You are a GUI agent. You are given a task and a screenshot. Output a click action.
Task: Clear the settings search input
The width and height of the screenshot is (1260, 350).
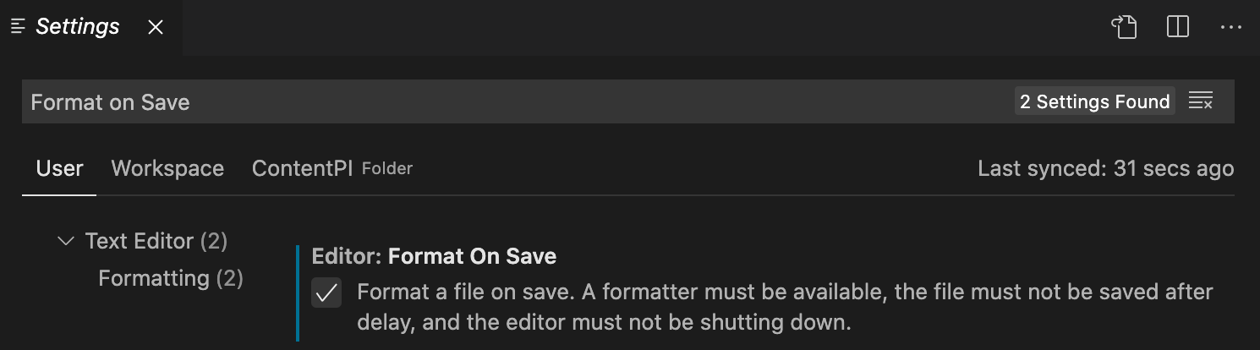(x=1201, y=101)
